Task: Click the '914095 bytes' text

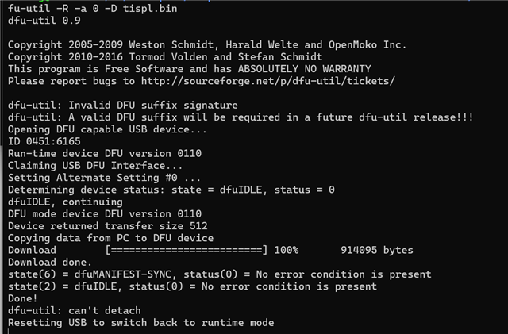Action: pos(376,250)
